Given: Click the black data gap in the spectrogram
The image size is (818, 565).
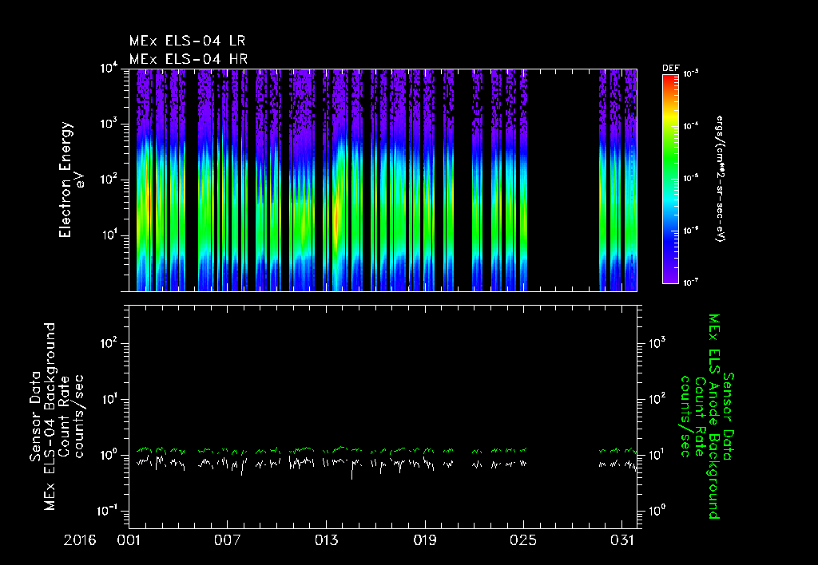Looking at the screenshot, I should pyautogui.click(x=563, y=180).
